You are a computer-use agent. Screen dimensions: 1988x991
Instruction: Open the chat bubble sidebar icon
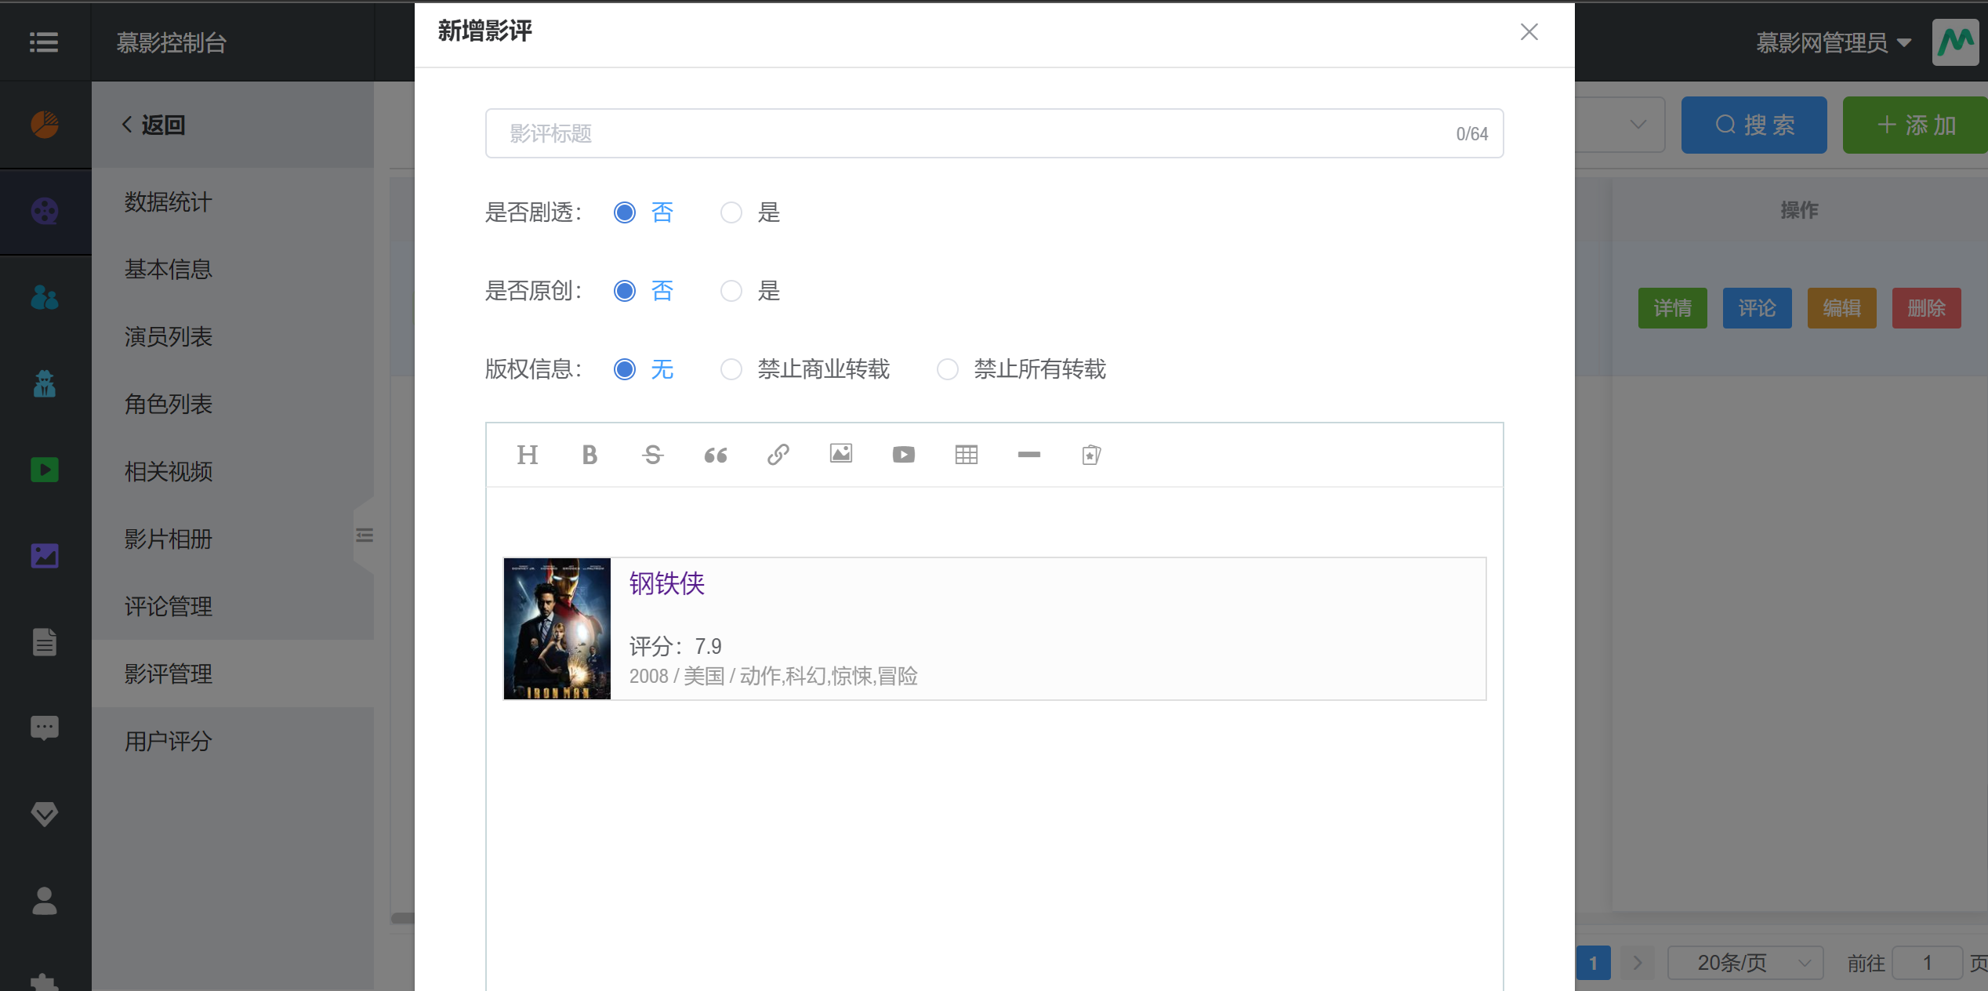tap(45, 728)
